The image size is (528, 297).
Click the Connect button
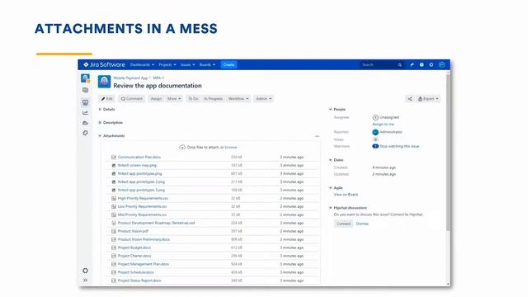(x=343, y=224)
